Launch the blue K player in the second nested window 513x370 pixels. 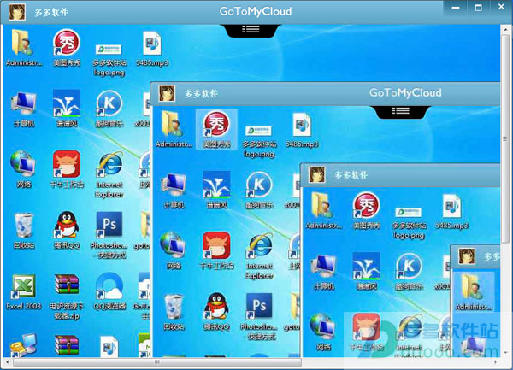point(259,191)
